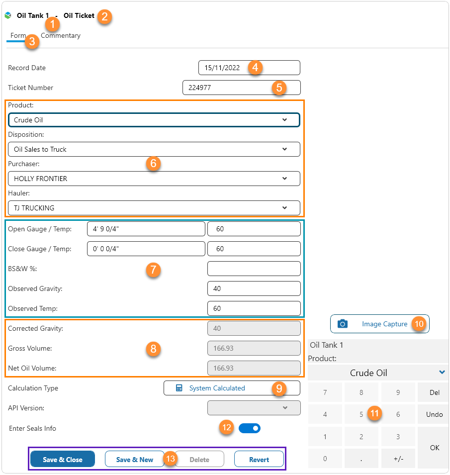Click the Revert button
Viewport: 450px width, 475px height.
pos(259,460)
